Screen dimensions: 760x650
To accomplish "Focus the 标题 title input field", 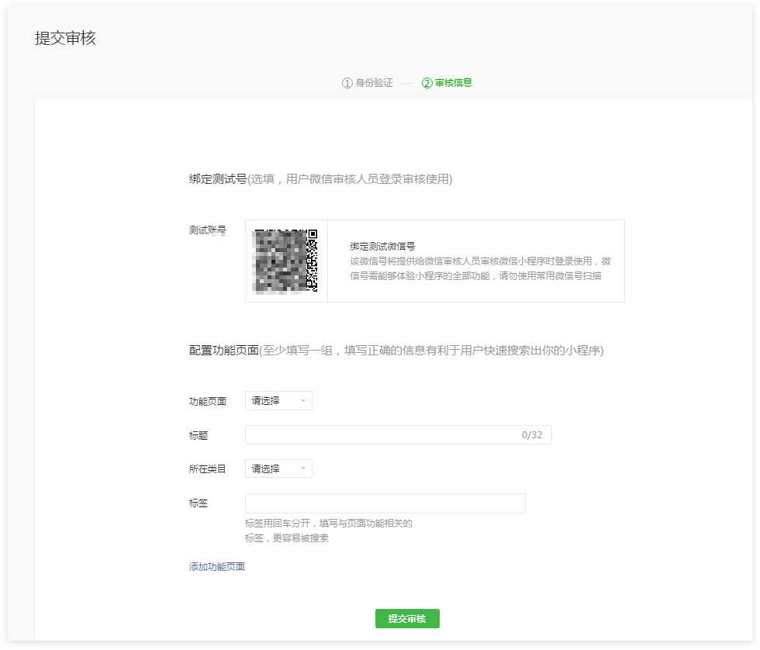I will pyautogui.click(x=388, y=434).
